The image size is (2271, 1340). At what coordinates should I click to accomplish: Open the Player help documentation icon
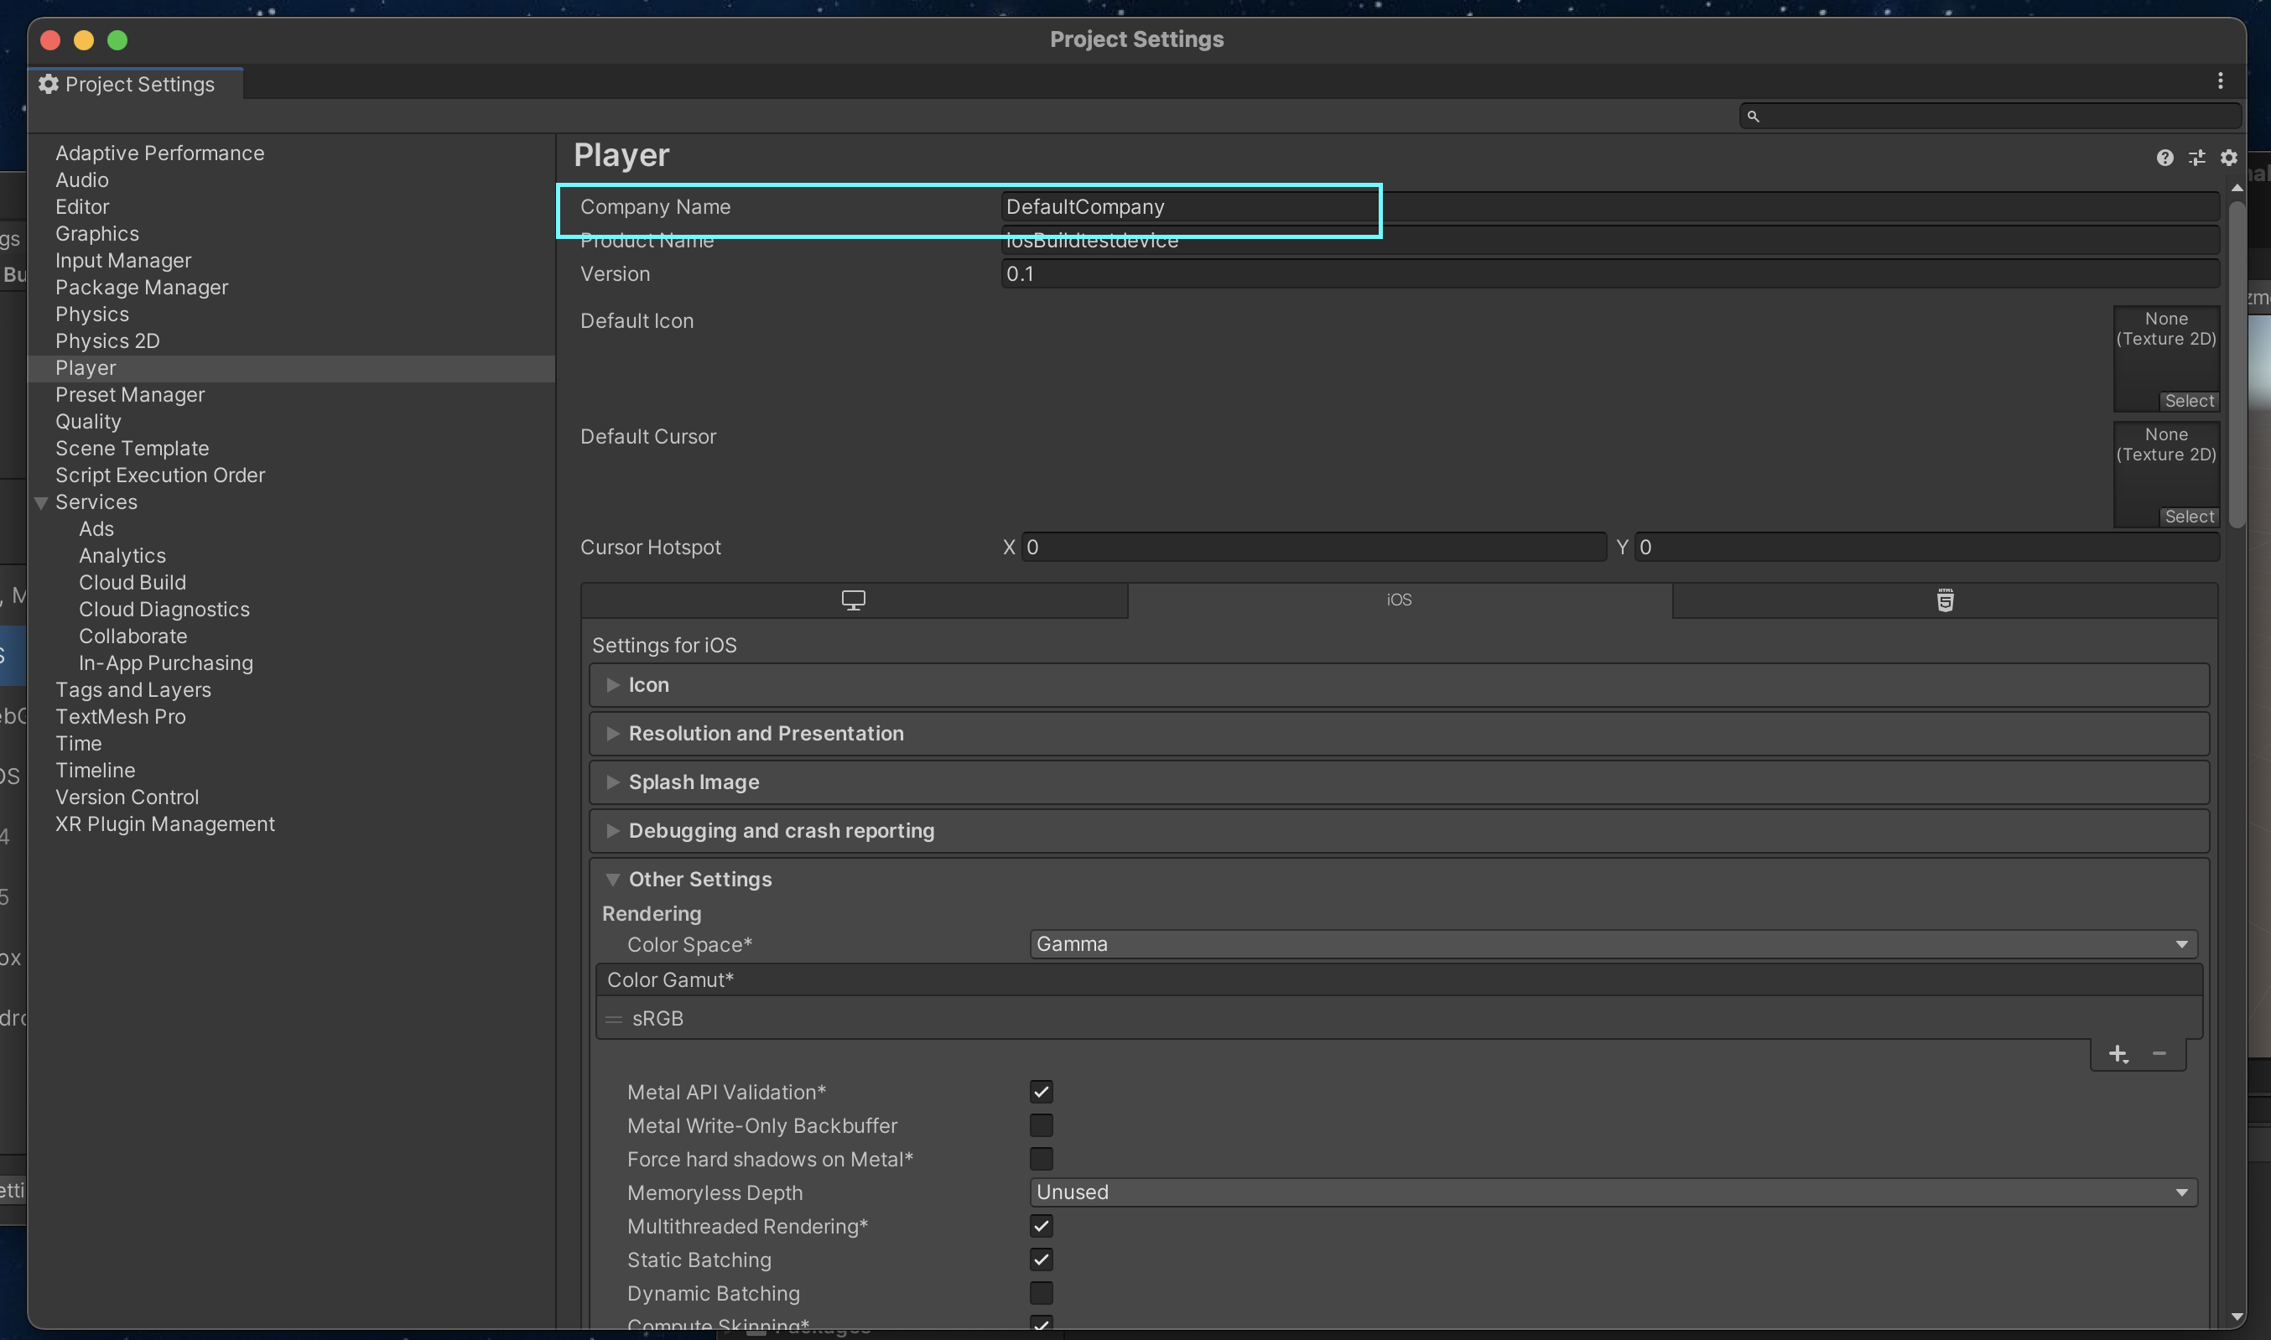pyautogui.click(x=2164, y=158)
